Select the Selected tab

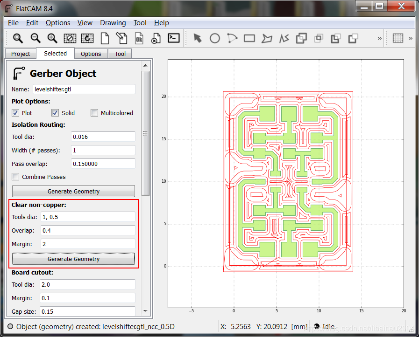pos(55,53)
